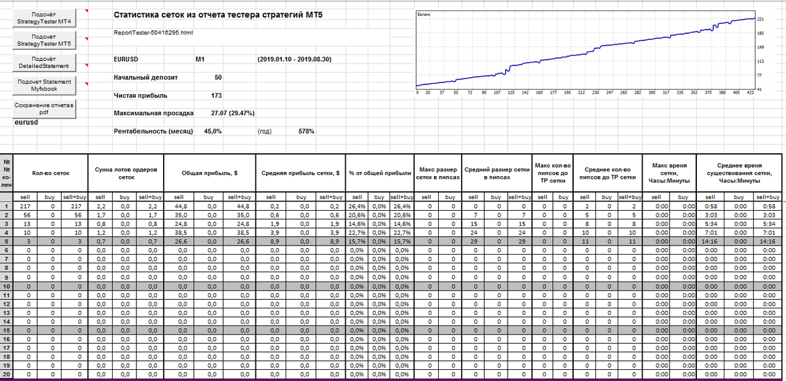Run the Подсчет StrategyTester MT5 calculation button

click(44, 41)
